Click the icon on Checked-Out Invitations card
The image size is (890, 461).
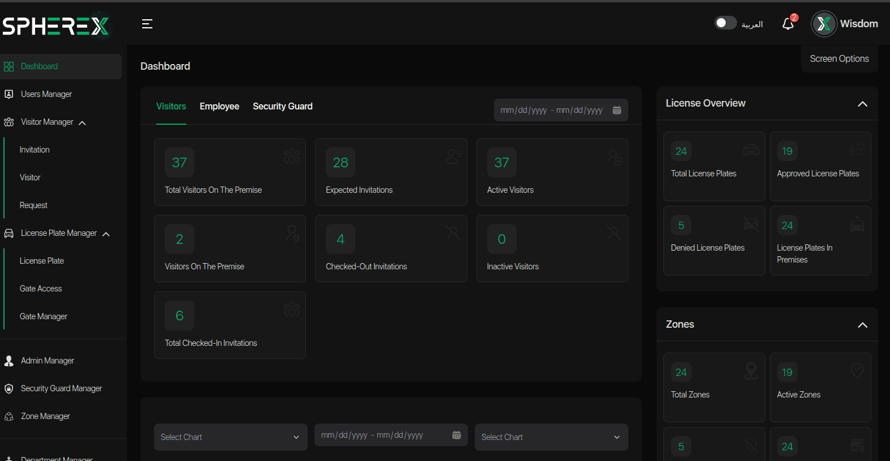point(453,232)
